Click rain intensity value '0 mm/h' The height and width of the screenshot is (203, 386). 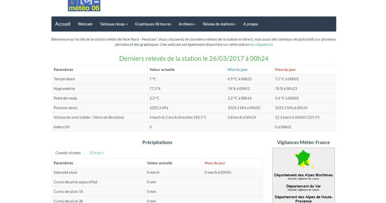point(153,172)
